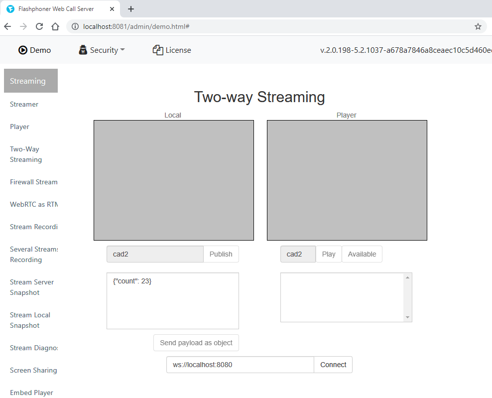Click the ws://localhost:8080 server URL field
The height and width of the screenshot is (398, 492).
(x=240, y=365)
